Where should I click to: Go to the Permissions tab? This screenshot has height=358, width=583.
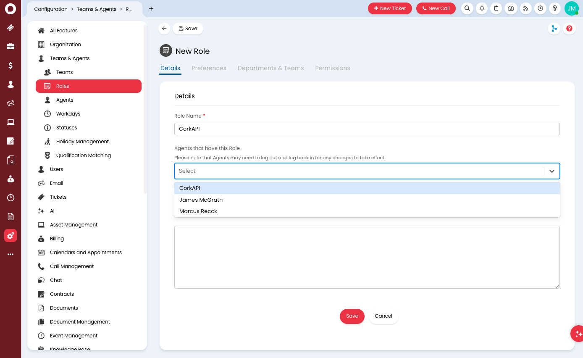pos(333,68)
